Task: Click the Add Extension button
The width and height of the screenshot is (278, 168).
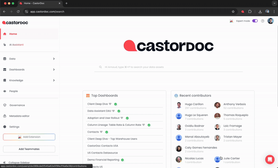Action: [29, 137]
